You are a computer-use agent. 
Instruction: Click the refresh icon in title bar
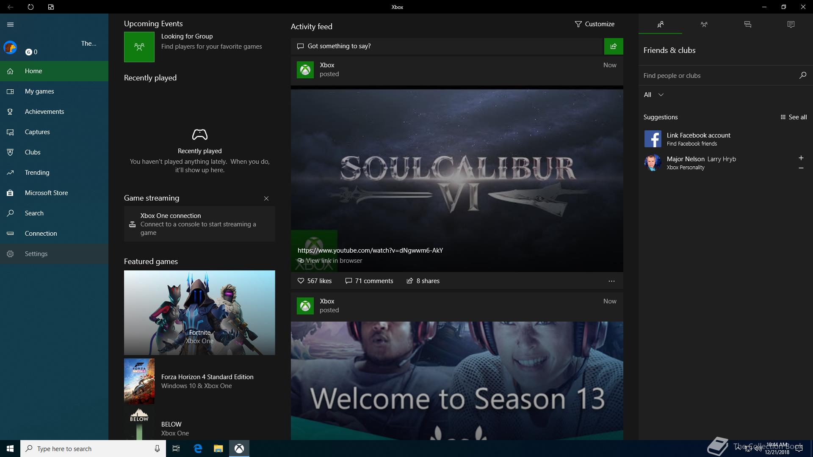tap(30, 7)
